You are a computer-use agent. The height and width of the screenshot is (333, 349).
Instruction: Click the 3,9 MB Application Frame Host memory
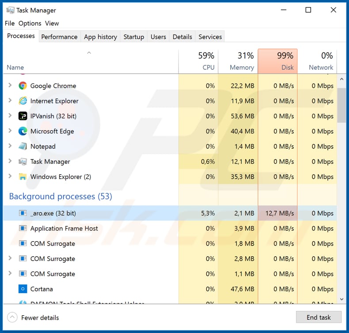tap(244, 228)
